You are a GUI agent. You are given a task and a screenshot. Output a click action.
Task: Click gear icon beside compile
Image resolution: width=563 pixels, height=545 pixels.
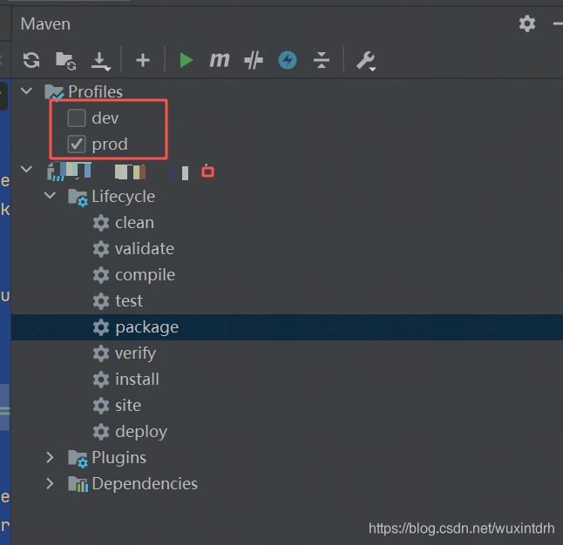101,275
